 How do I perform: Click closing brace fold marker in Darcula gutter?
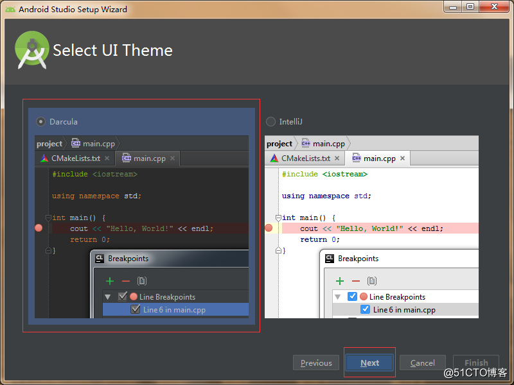[x=48, y=250]
